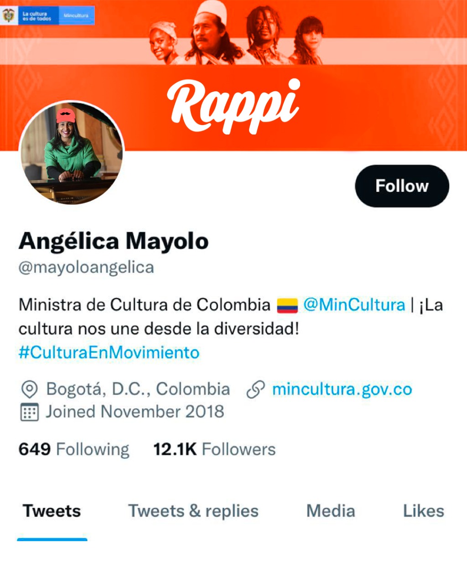This screenshot has width=467, height=584.
Task: Select the Tweets tab
Action: tap(52, 511)
